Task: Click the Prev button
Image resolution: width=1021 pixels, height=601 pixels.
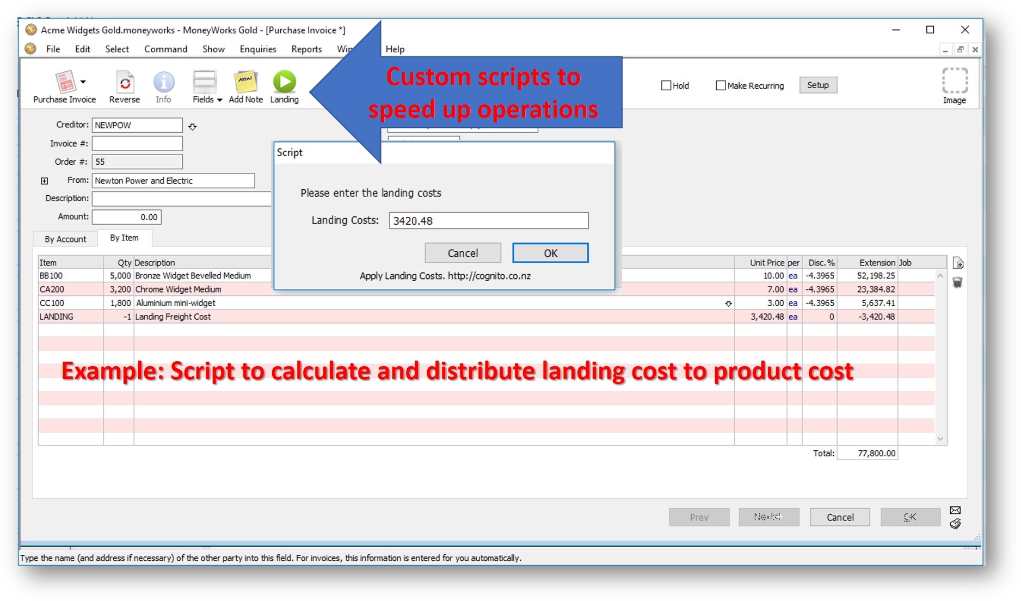Action: point(699,517)
